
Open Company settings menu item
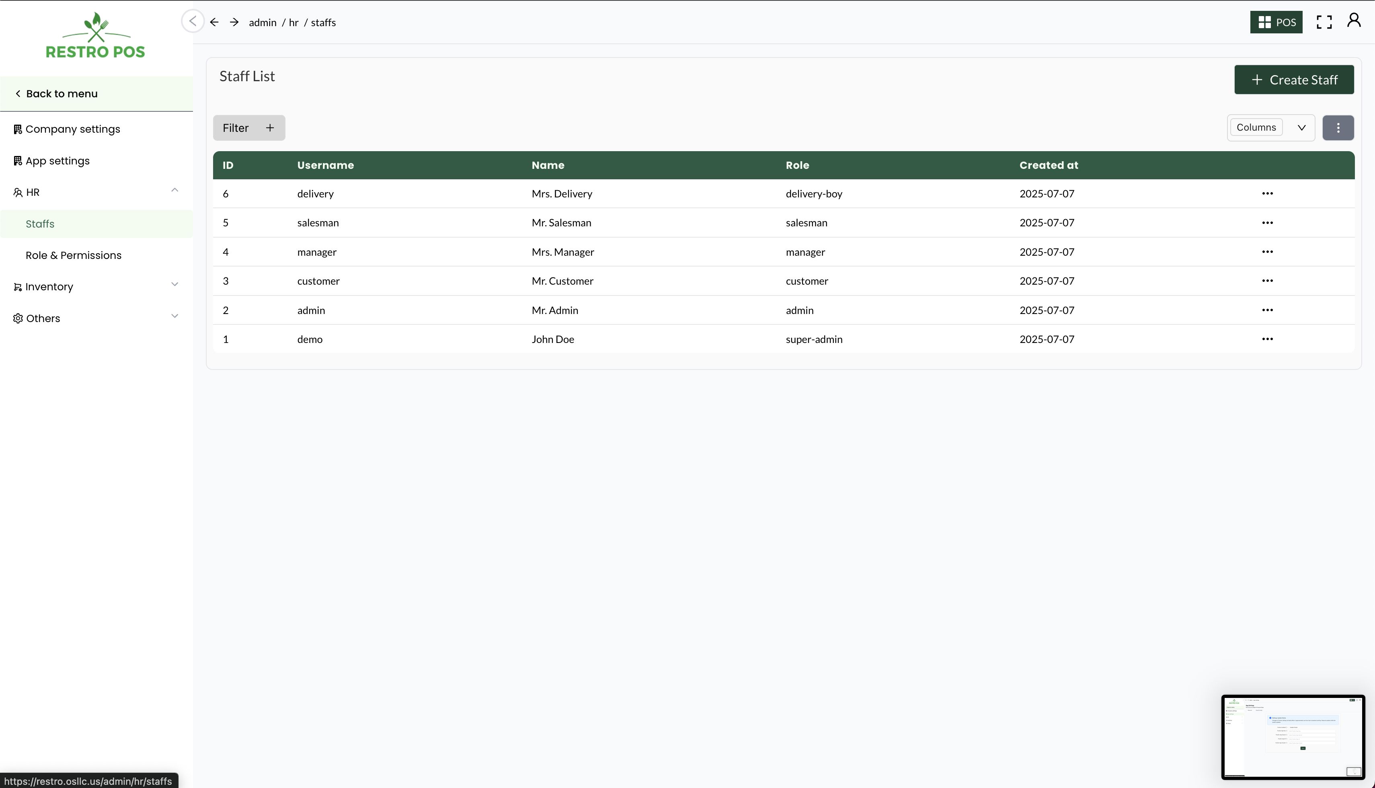72,129
